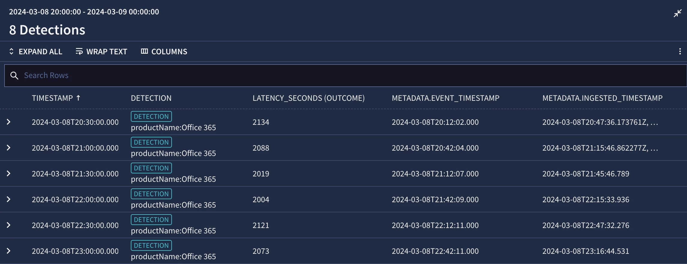Viewport: 687px width, 264px height.
Task: Click DETECTION badge in the 23:00:00 row
Action: [x=151, y=245]
